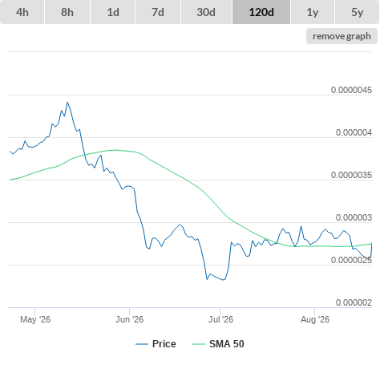Click the price peak in mid-May
Viewport: 380px width, 365px height.
pos(67,102)
